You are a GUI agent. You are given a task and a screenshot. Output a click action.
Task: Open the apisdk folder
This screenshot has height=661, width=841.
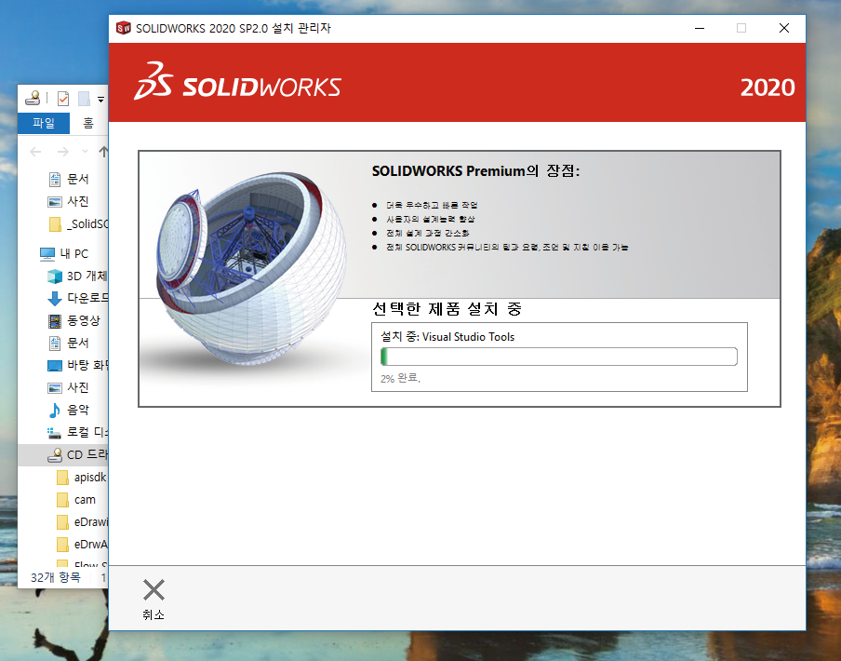tap(82, 478)
